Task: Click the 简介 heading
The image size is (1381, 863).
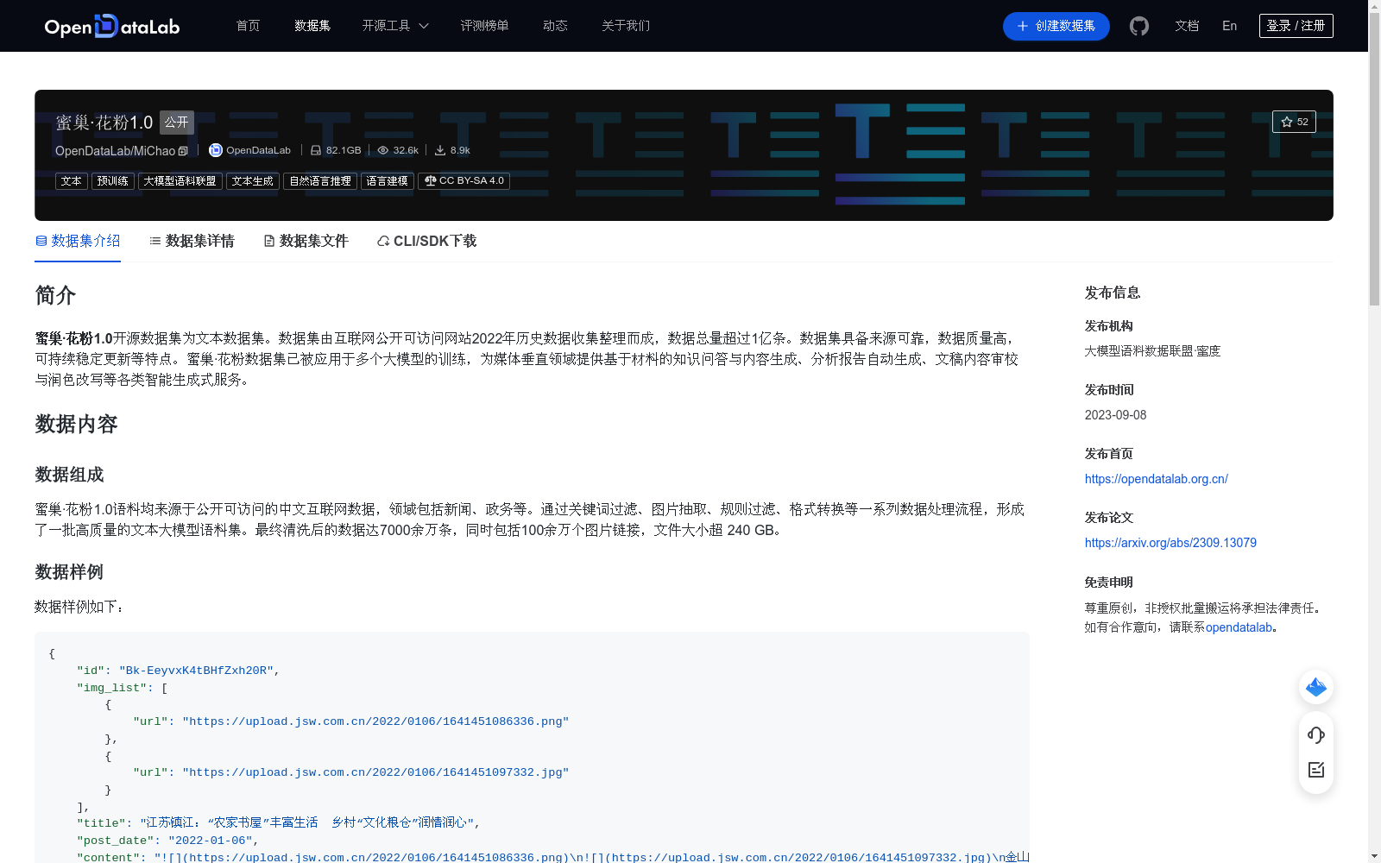Action: pos(55,295)
